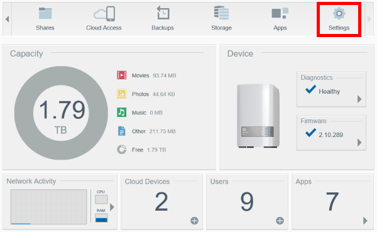Click the Users panel heading
The width and height of the screenshot is (377, 232).
click(x=219, y=182)
